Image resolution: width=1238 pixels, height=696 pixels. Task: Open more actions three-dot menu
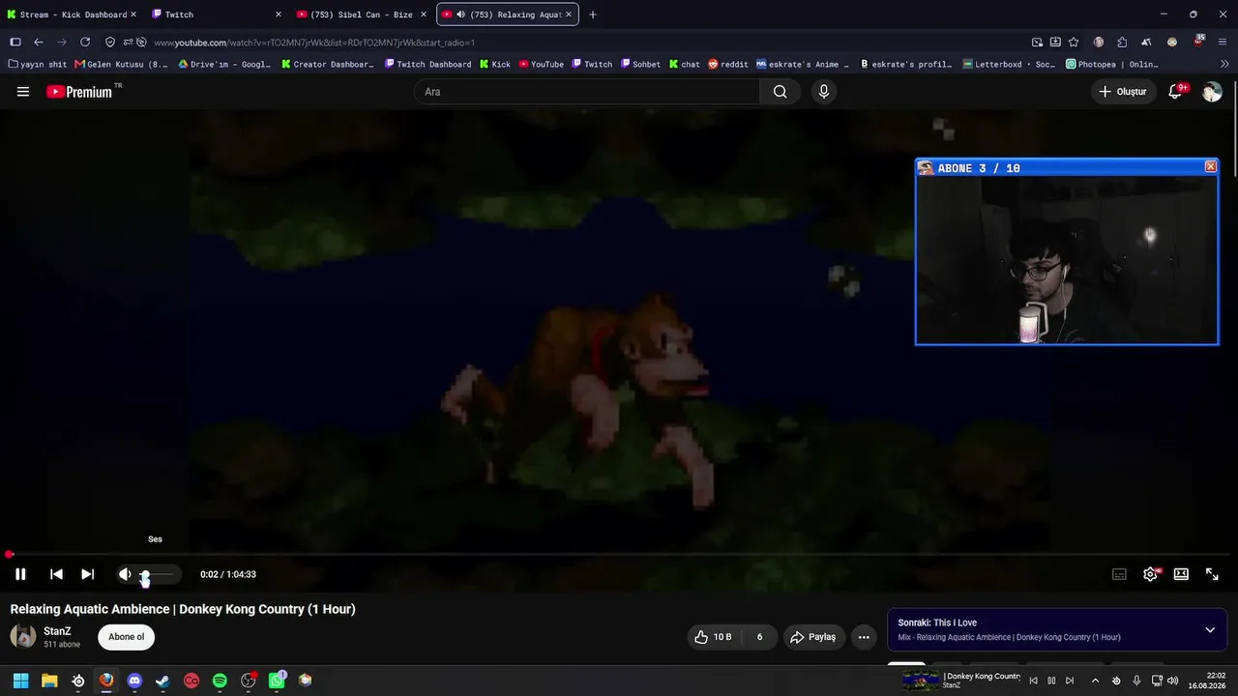point(864,637)
